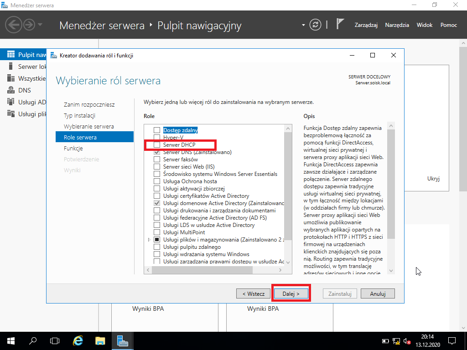
Task: Click the back arrow navigation button
Action: 13,25
